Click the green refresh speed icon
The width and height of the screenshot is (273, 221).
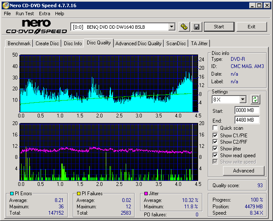point(255,100)
